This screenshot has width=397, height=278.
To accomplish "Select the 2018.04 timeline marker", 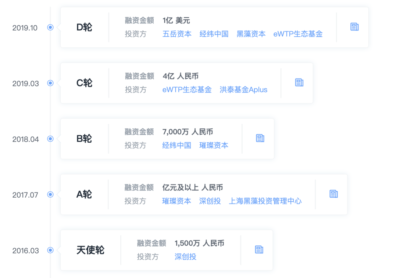I will (x=50, y=139).
